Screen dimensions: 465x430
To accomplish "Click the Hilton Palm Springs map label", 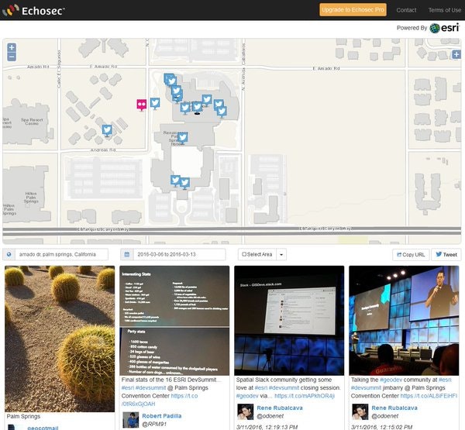I will tap(31, 198).
